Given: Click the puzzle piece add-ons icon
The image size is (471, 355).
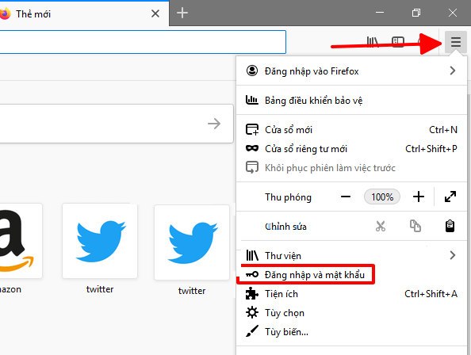Looking at the screenshot, I should coord(251,293).
